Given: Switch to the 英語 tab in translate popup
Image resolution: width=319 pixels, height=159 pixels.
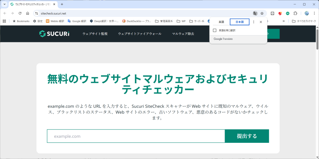Looking at the screenshot, I should tap(221, 22).
